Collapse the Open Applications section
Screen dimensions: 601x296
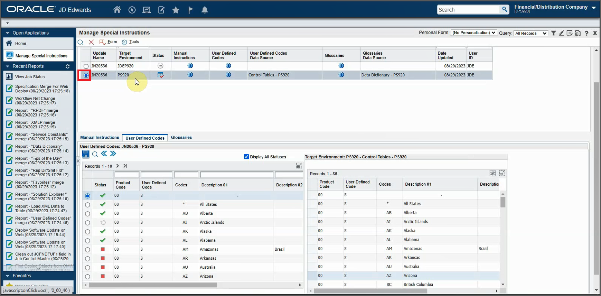[x=7, y=33]
